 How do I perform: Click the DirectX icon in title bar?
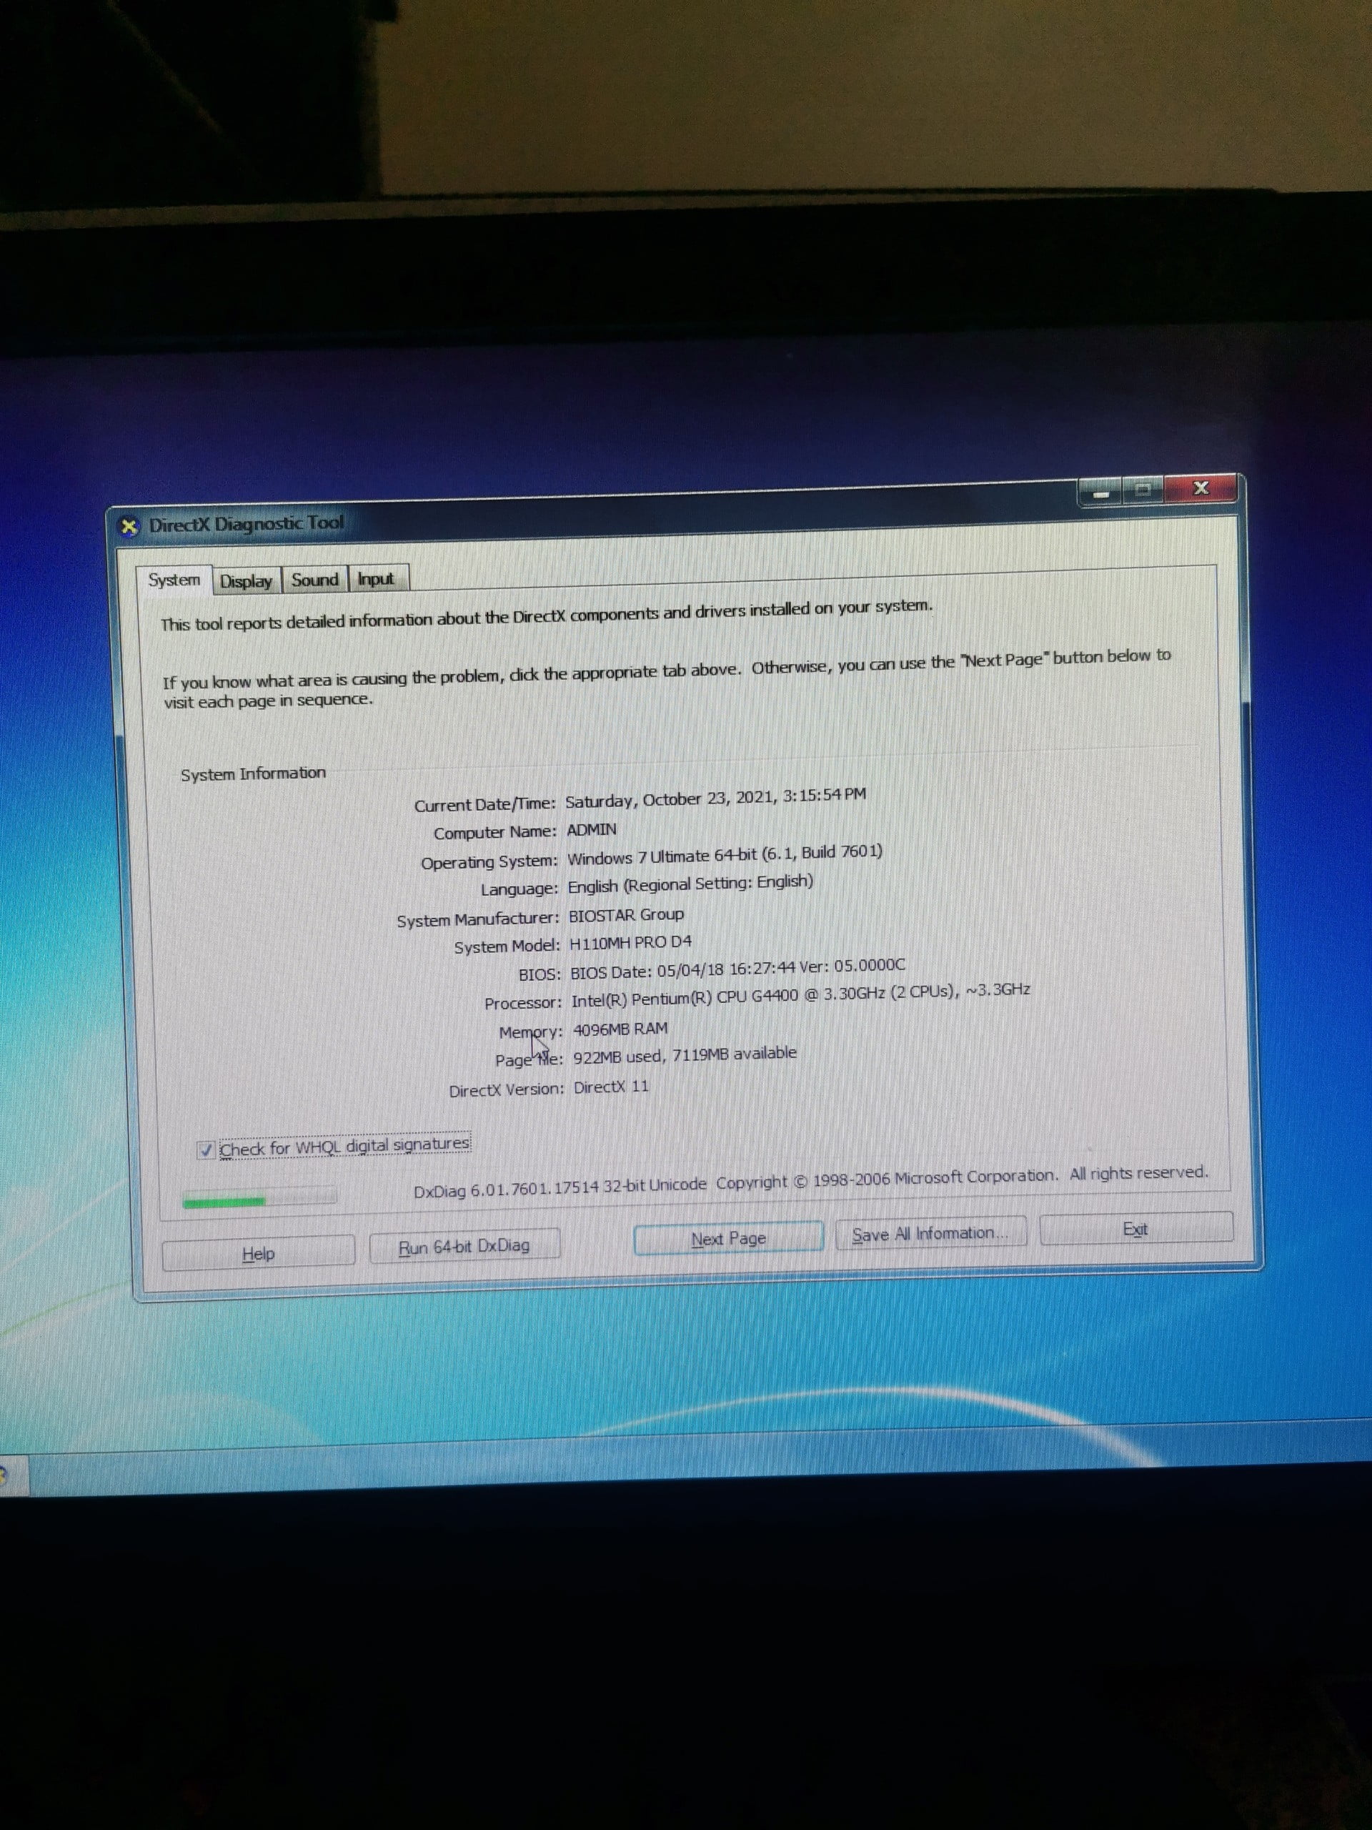[129, 526]
